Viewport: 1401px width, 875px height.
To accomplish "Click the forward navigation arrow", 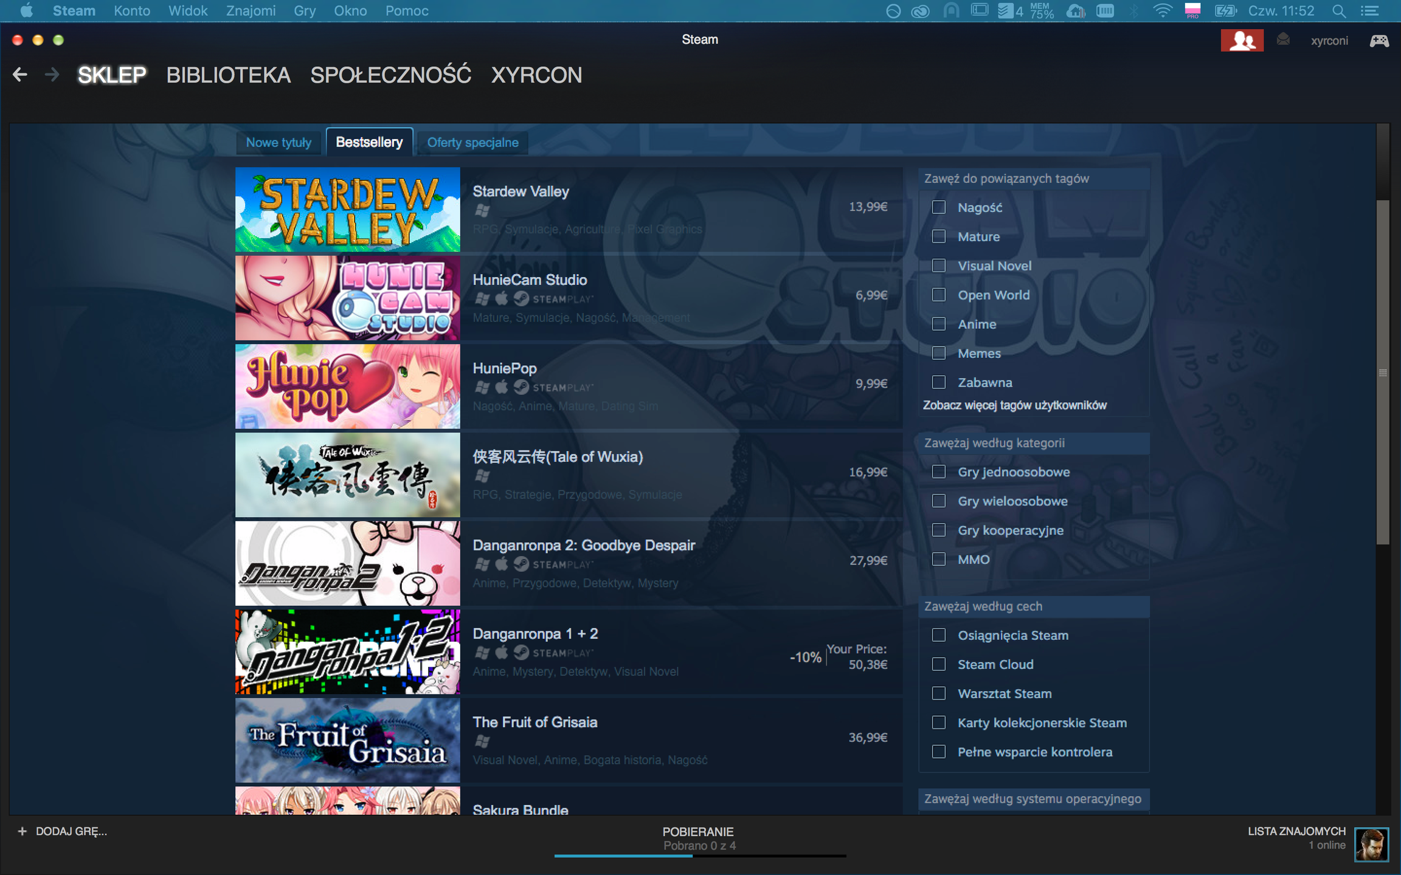I will (52, 75).
